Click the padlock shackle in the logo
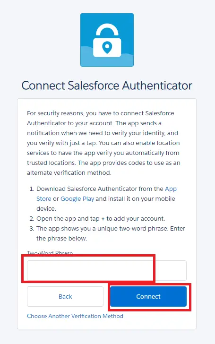The image size is (215, 344). (x=107, y=30)
